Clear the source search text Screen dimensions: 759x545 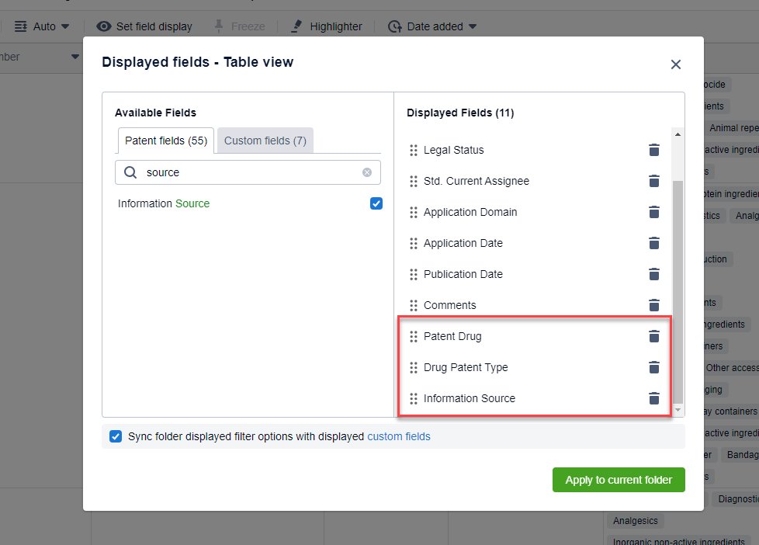tap(367, 172)
